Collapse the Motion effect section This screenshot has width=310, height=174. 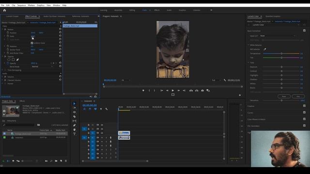[x=2, y=29]
